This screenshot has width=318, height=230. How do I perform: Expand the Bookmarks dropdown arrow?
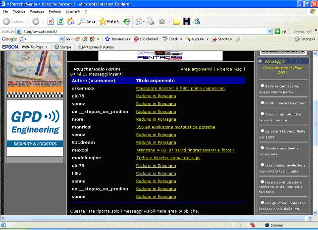click(129, 39)
